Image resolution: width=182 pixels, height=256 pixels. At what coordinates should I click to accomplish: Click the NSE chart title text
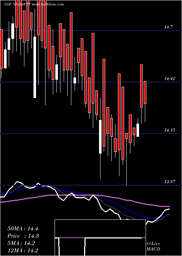coord(33,4)
